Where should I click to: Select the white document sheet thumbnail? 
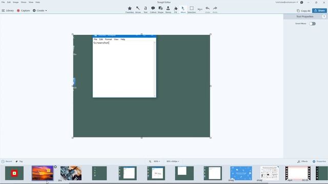click(270, 173)
